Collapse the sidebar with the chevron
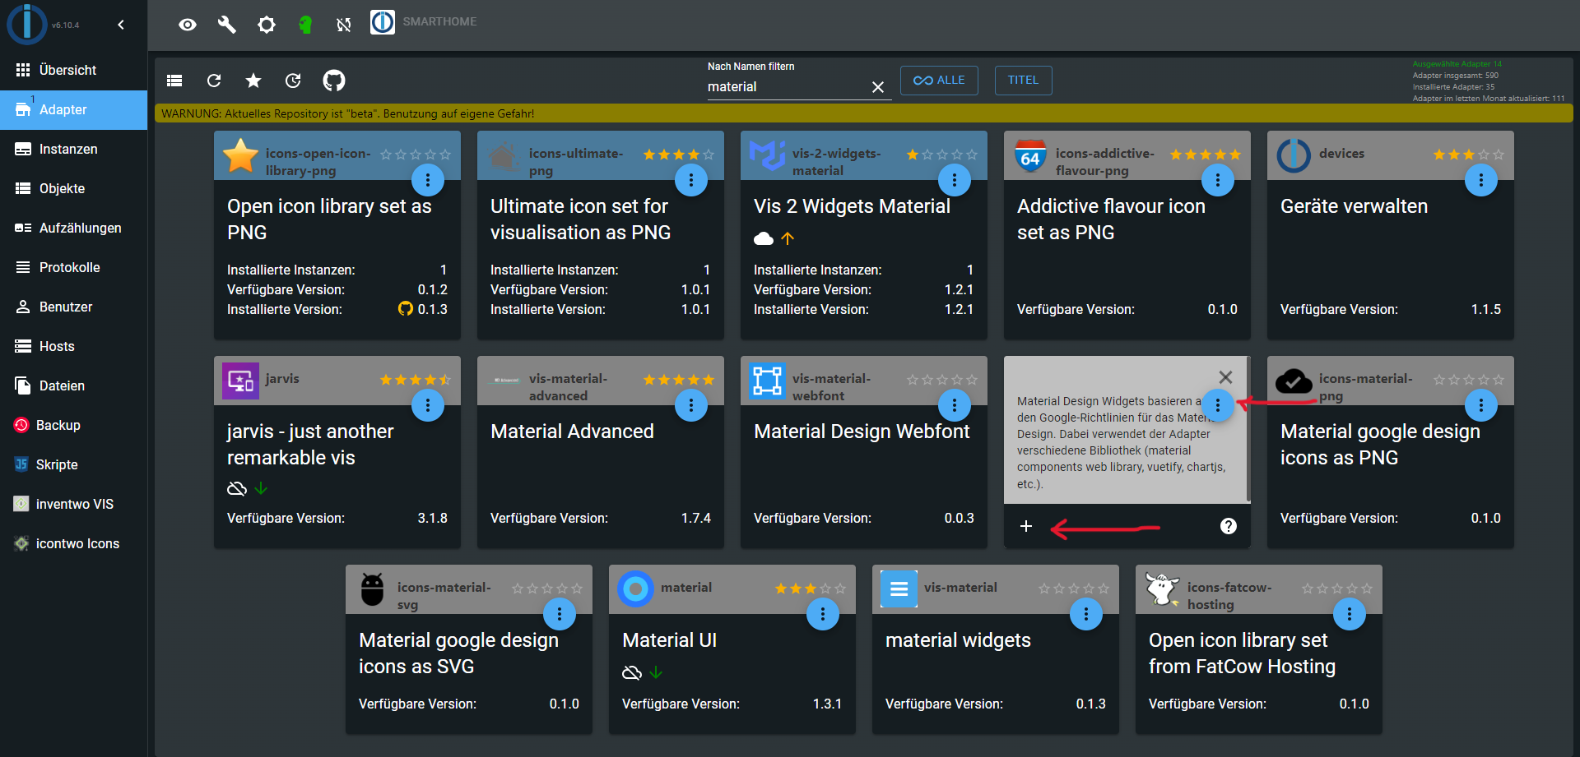 click(121, 25)
